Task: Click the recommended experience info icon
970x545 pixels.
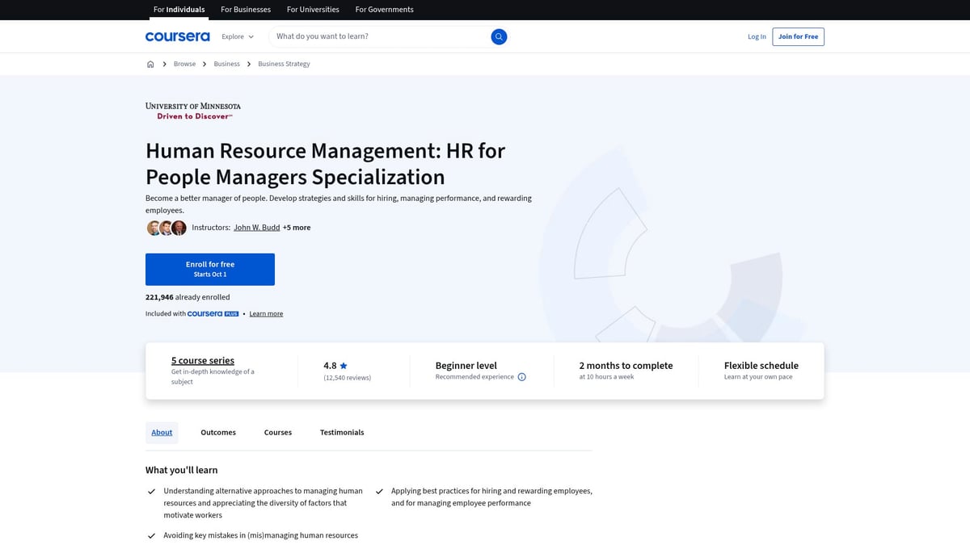Action: pyautogui.click(x=521, y=377)
